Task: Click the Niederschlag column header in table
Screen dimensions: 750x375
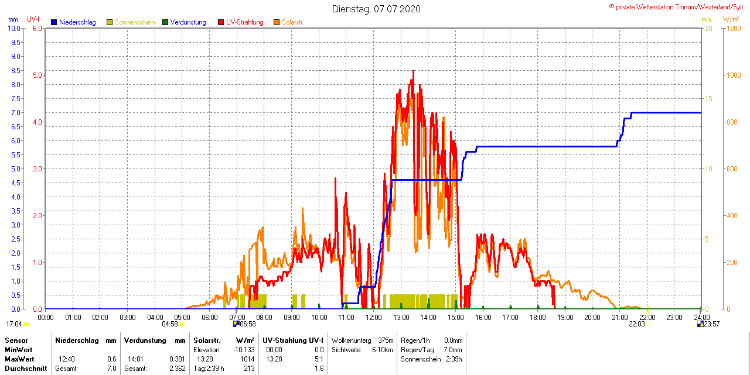Action: (x=76, y=340)
